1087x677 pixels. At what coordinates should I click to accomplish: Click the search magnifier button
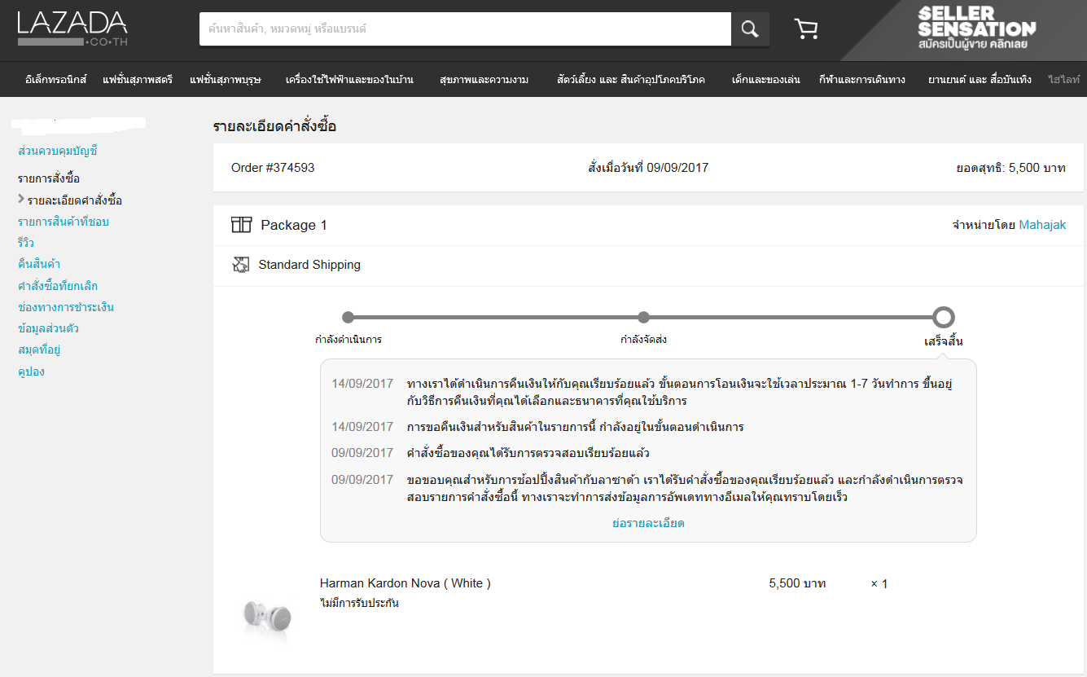click(750, 29)
